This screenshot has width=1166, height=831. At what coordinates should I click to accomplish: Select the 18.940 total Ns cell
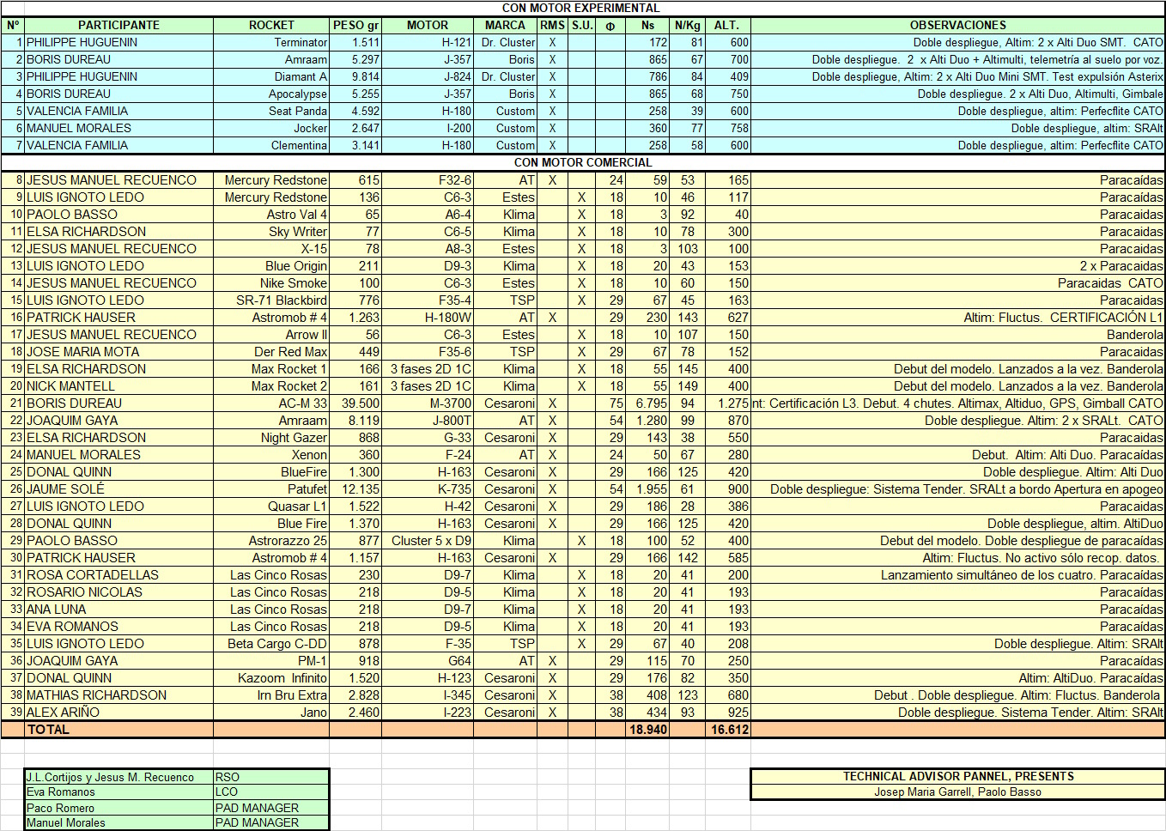tap(647, 729)
